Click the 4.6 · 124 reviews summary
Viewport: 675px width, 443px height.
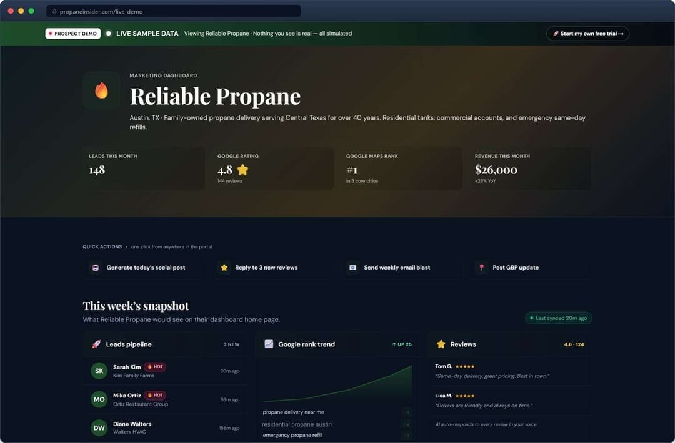(574, 344)
